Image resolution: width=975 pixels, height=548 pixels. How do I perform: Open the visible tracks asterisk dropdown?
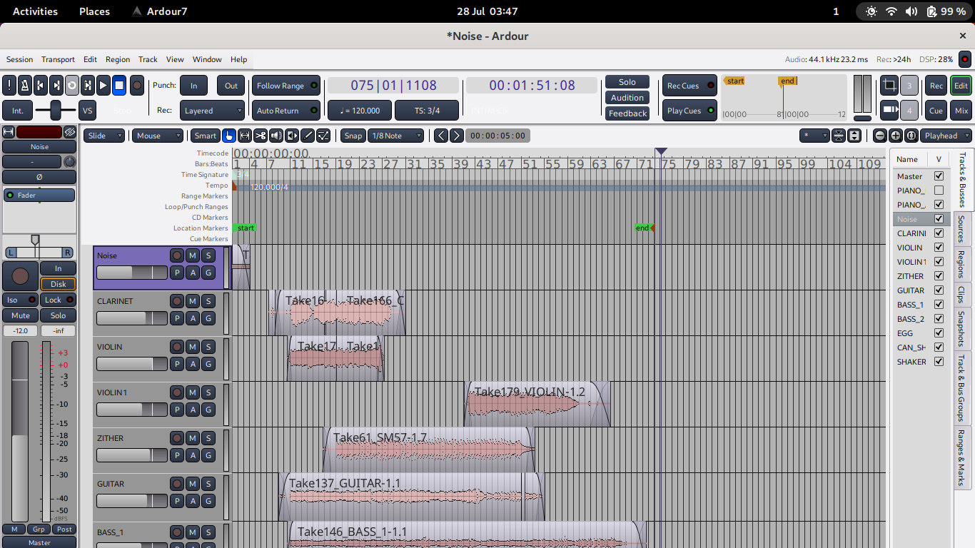814,136
